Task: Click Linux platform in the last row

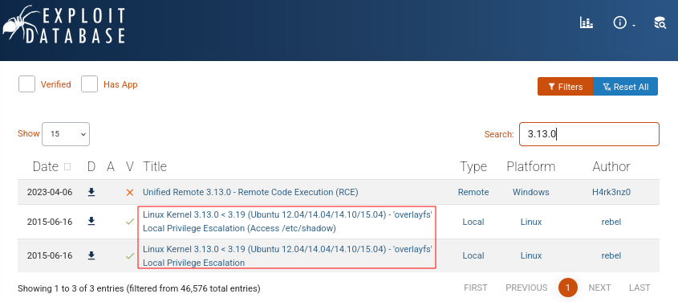Action: pos(531,255)
